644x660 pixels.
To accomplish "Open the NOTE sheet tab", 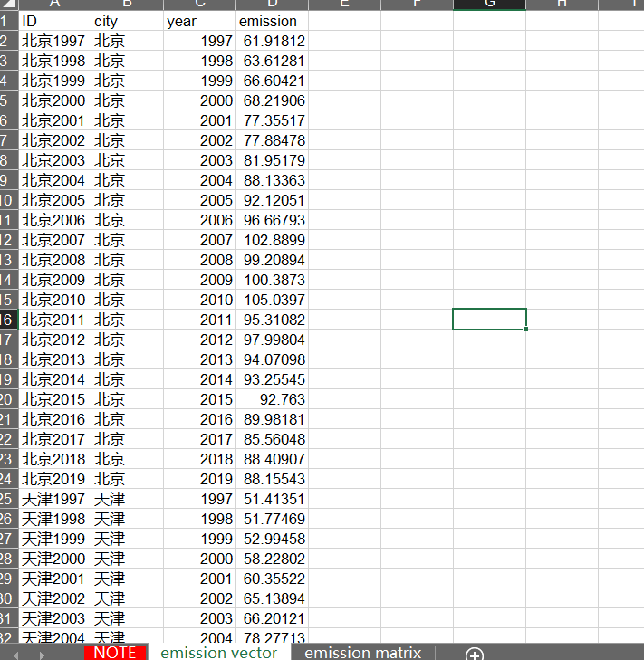I will [115, 652].
